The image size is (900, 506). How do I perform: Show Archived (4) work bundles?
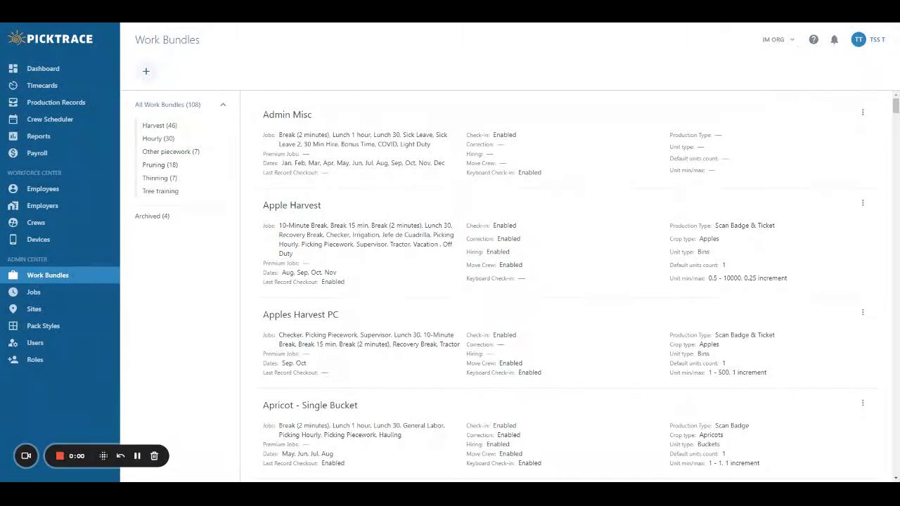coord(152,216)
